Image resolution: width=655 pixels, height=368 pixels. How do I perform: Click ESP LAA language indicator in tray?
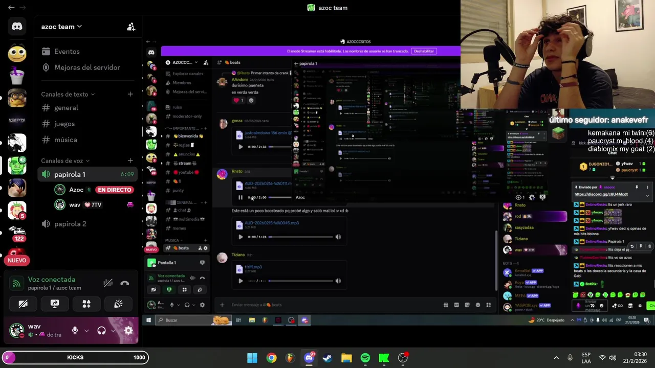coord(586,358)
